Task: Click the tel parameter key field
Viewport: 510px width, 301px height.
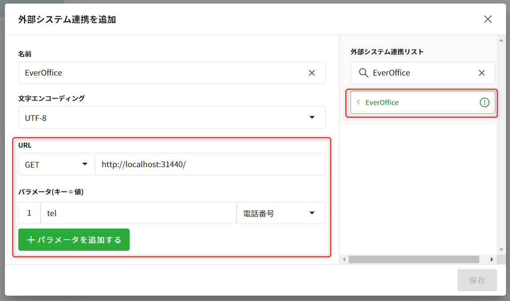Action: point(138,213)
